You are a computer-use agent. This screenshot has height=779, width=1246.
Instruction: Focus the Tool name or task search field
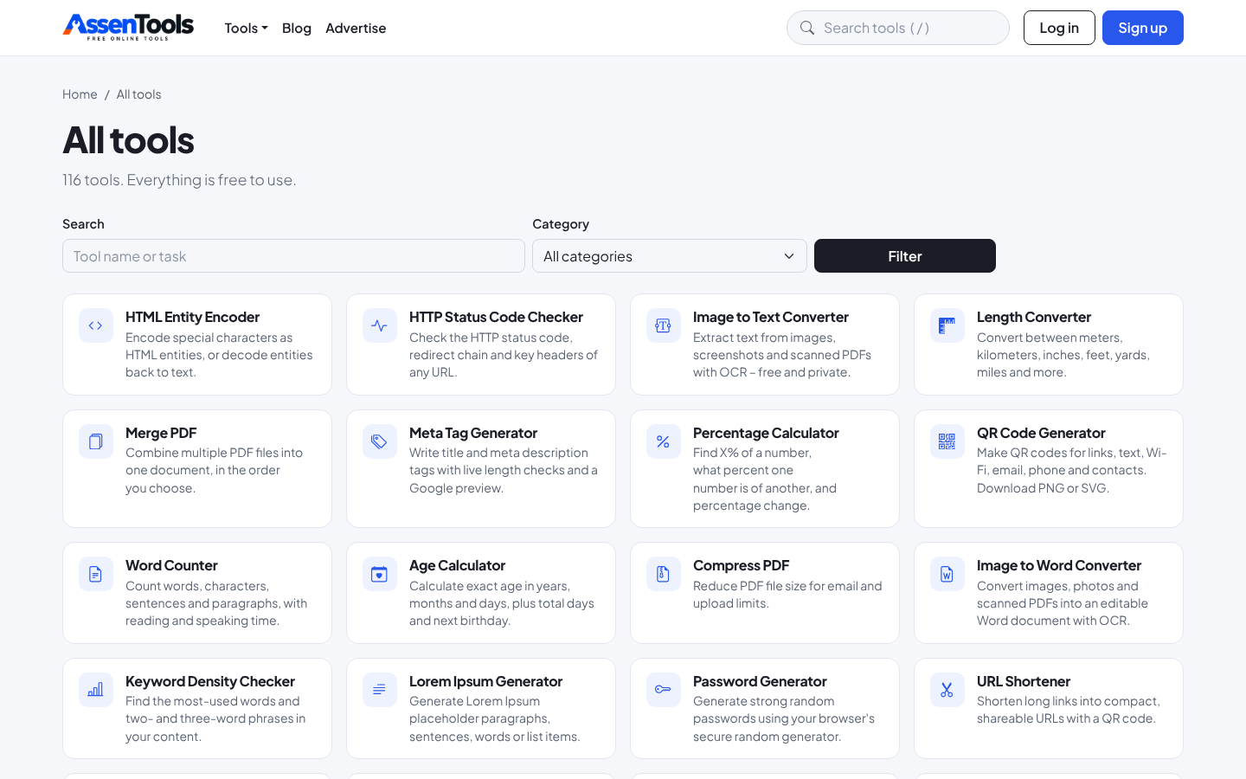[x=293, y=256]
